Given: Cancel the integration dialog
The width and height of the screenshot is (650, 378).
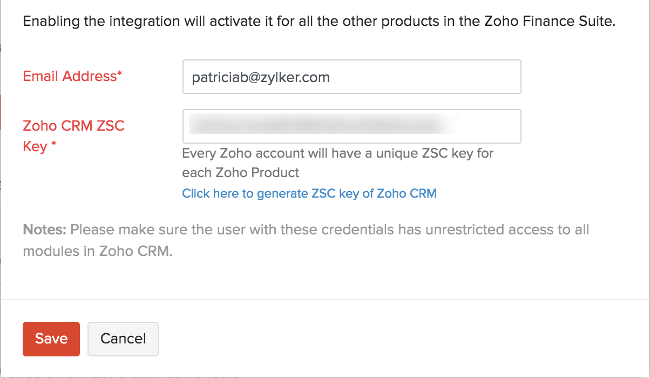Looking at the screenshot, I should click(x=123, y=339).
